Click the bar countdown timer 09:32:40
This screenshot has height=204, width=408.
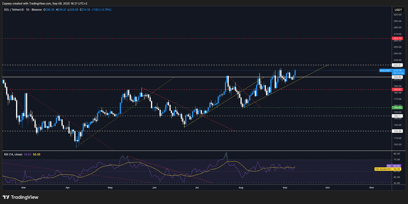[x=398, y=73]
